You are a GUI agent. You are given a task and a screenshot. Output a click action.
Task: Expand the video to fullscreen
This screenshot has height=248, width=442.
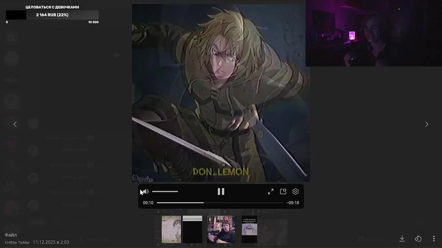tap(271, 192)
